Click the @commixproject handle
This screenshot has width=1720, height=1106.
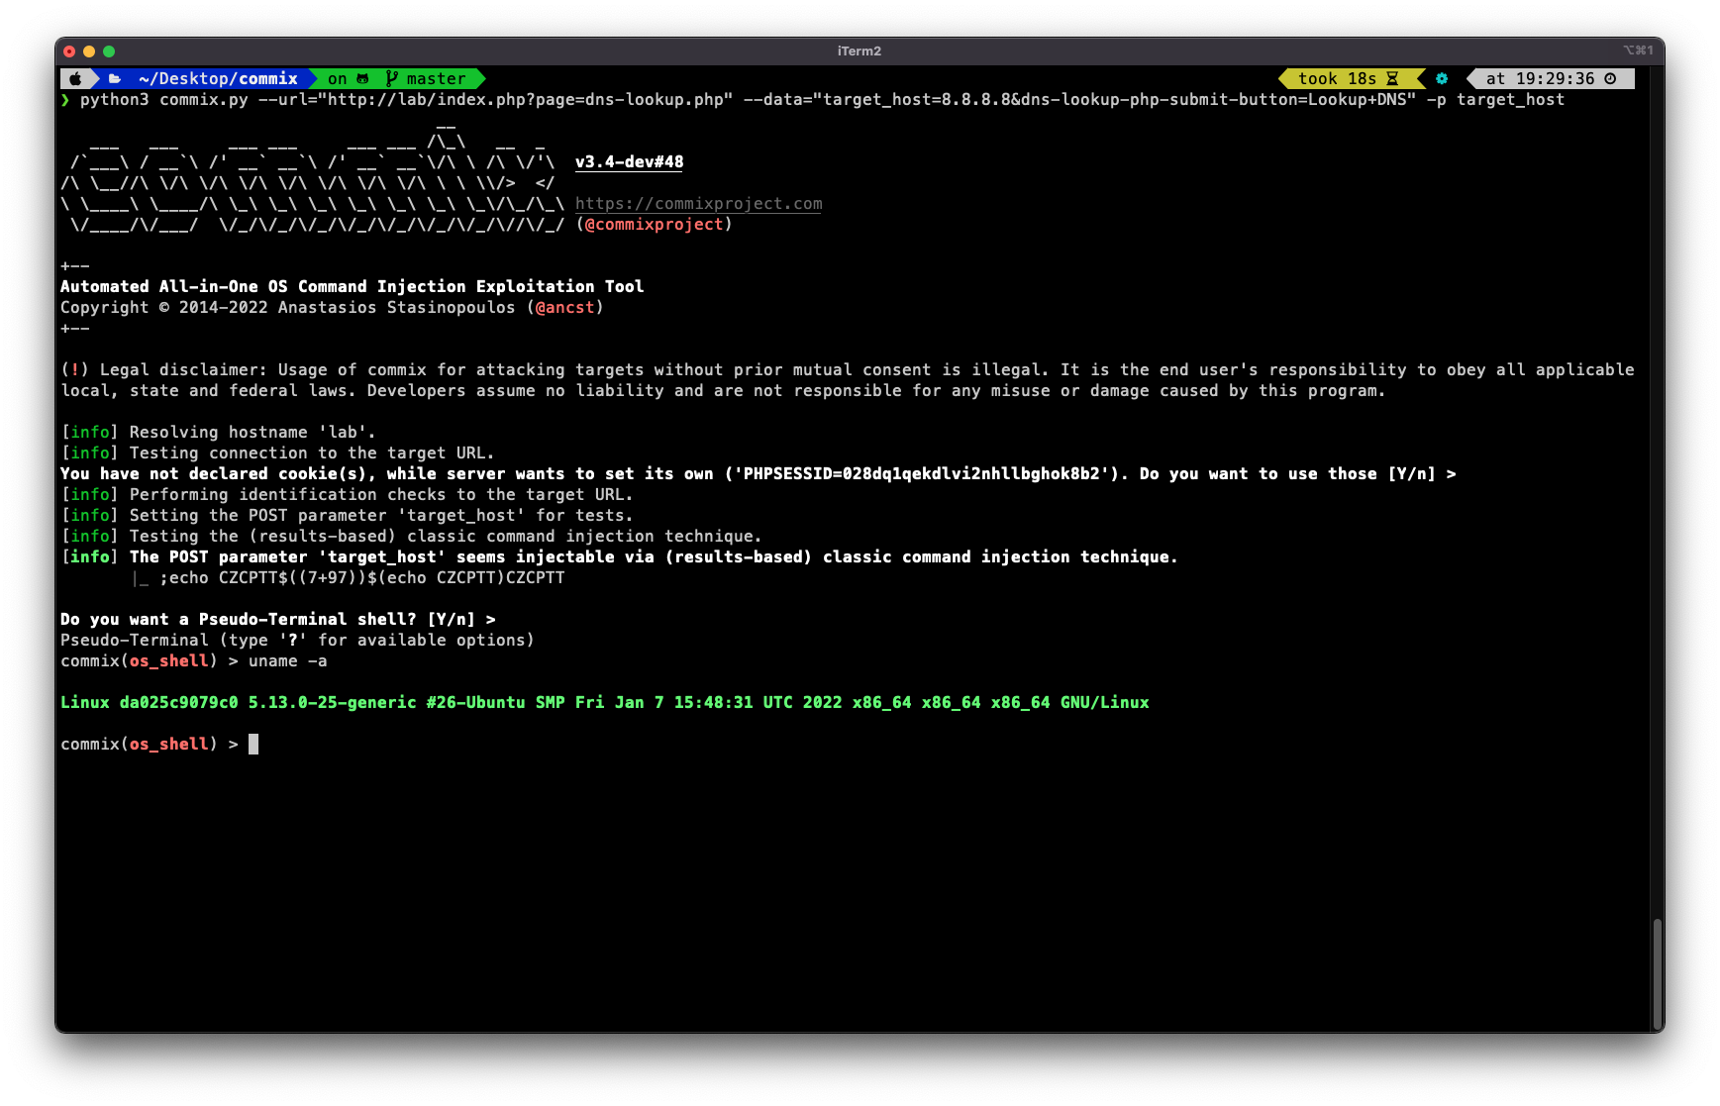pos(655,225)
